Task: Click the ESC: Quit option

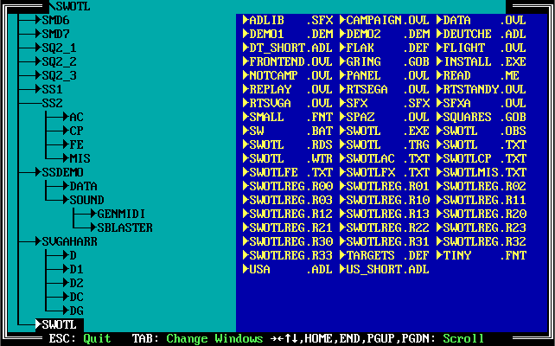Action: 80,338
